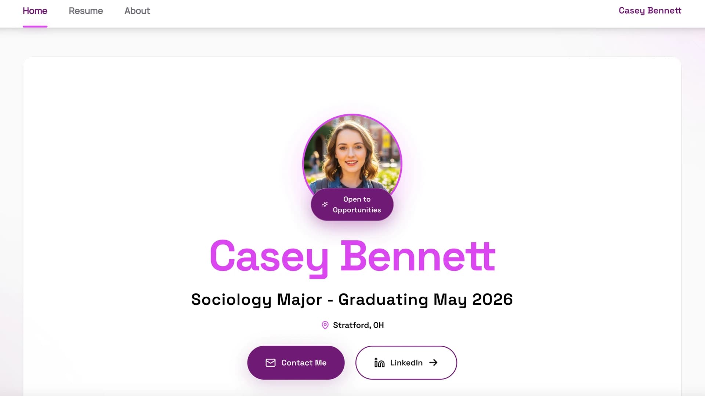Click the arrow icon in the LinkedIn button

(x=434, y=363)
